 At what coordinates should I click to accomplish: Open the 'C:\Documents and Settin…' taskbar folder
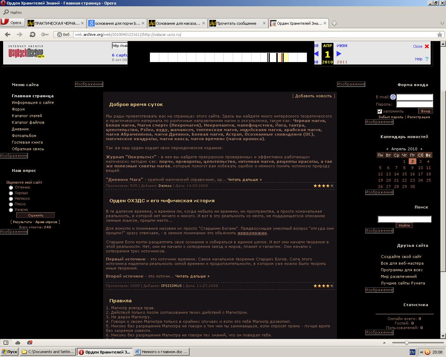coord(48,352)
